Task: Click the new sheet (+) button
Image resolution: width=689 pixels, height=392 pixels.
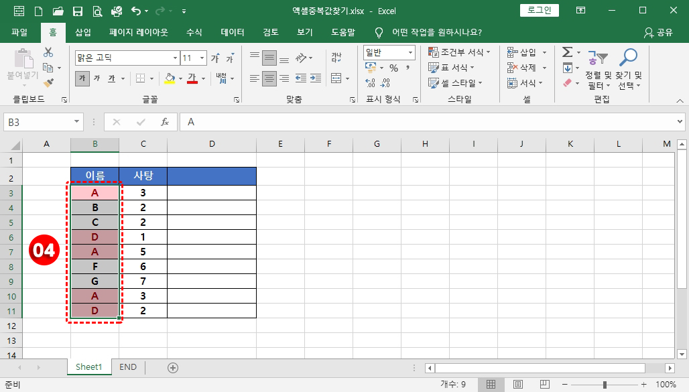Action: [173, 367]
